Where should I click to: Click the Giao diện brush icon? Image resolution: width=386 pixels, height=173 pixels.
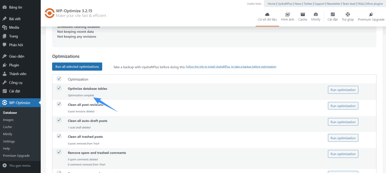click(5, 56)
